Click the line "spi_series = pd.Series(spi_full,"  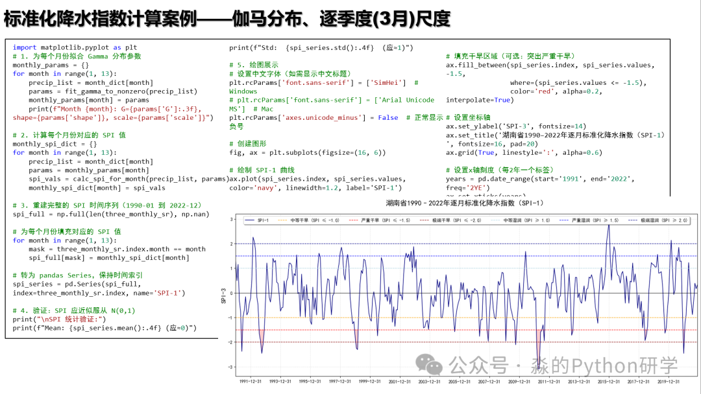click(x=77, y=284)
